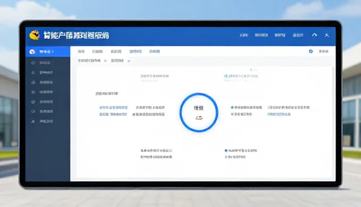Click icon of last sidebar entry
This screenshot has height=207, width=361.
(x=33, y=121)
